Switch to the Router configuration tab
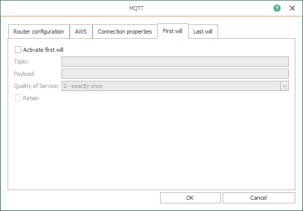Viewport: 303px width, 211px height. click(x=39, y=32)
